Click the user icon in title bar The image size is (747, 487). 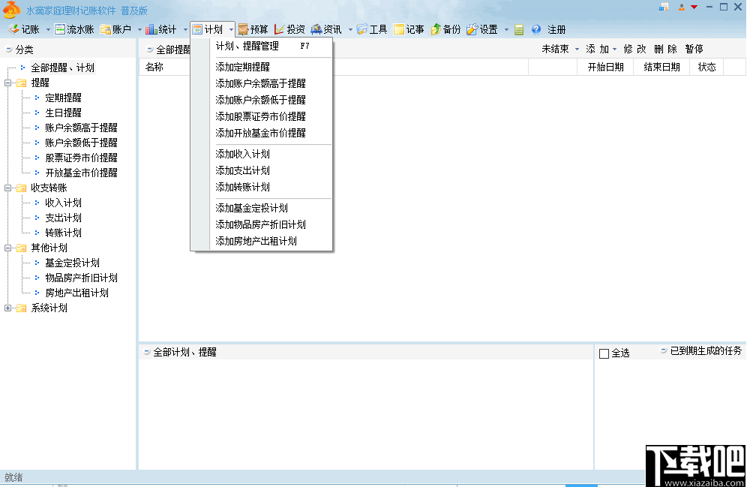click(682, 7)
